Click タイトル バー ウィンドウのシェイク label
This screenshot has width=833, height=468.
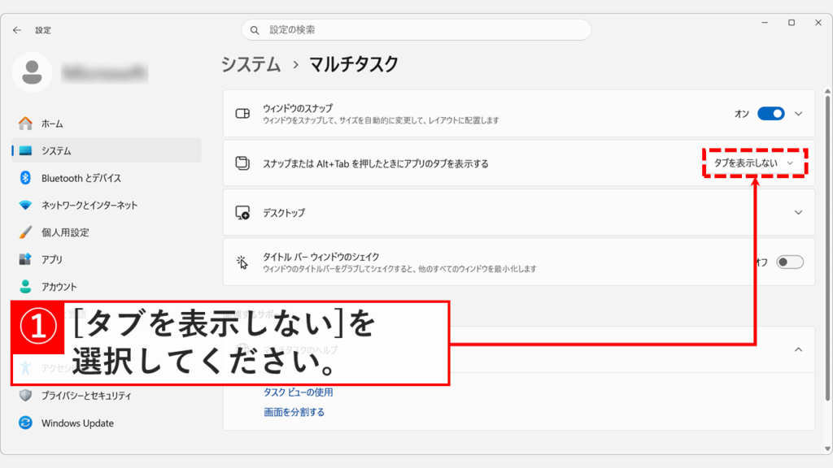[x=321, y=257]
